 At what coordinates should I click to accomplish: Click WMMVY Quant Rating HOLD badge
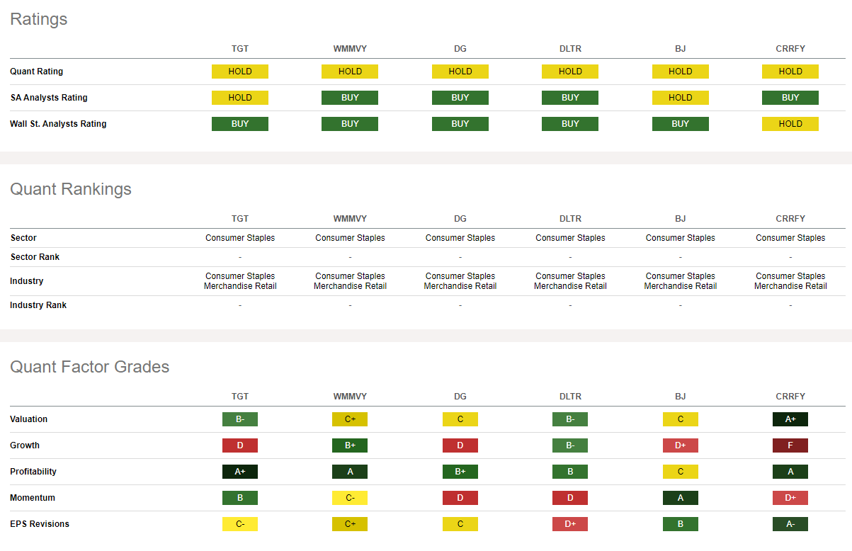click(350, 72)
